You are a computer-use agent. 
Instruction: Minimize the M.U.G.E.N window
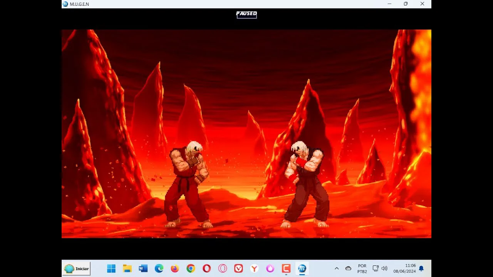tap(389, 4)
